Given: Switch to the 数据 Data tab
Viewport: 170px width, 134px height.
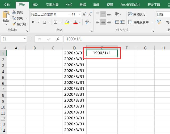Looking at the screenshot, I should 83,5.
